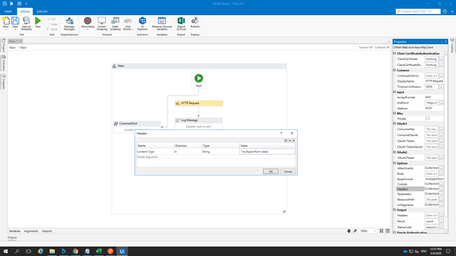Click the fit to screen icon
The height and width of the screenshot is (256, 456).
pos(381,231)
